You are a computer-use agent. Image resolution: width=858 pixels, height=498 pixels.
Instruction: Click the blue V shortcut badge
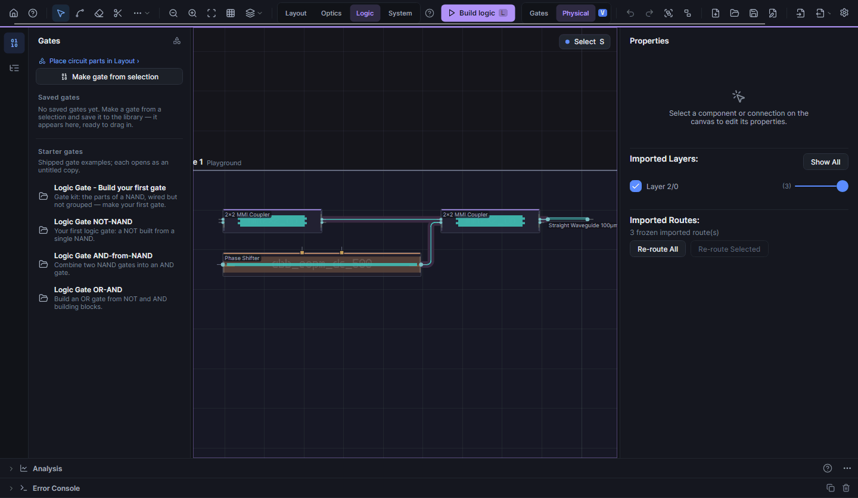(x=603, y=13)
